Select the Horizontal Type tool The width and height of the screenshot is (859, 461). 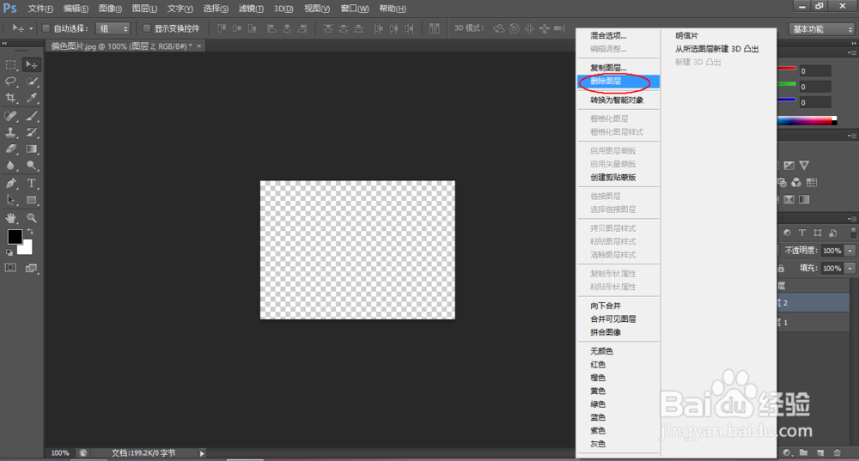32,184
